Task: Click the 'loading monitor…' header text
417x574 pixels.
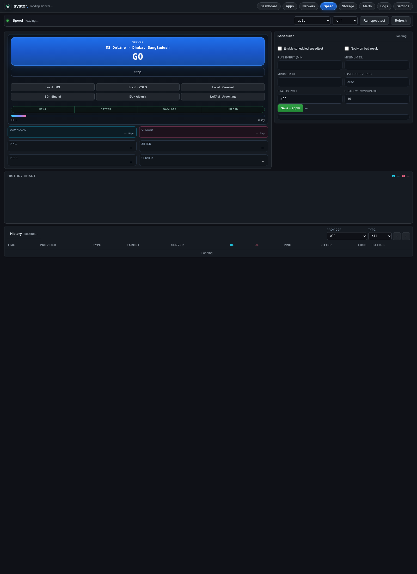Action: tap(41, 6)
